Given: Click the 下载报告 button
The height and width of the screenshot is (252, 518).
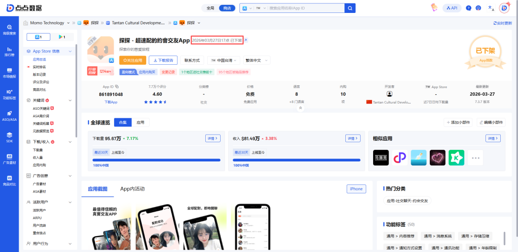Looking at the screenshot, I should [x=163, y=60].
